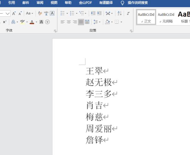Image resolution: width=190 pixels, height=155 pixels.
Task: Start a numbered list
Action: pyautogui.click(x=72, y=13)
